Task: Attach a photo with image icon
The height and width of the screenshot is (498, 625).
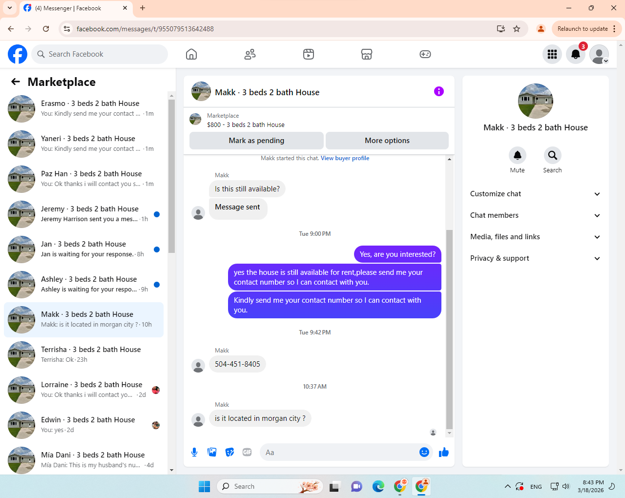Action: point(212,452)
